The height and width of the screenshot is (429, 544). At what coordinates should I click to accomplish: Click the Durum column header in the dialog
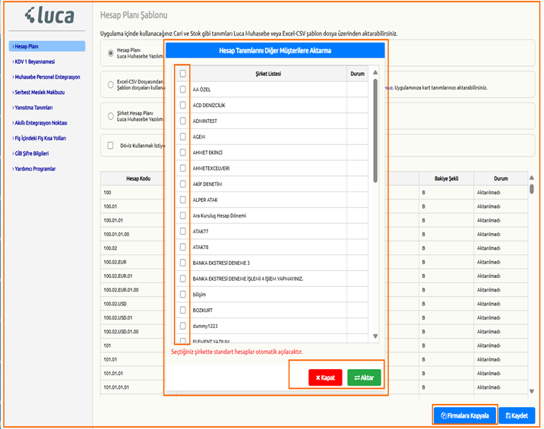[x=357, y=74]
